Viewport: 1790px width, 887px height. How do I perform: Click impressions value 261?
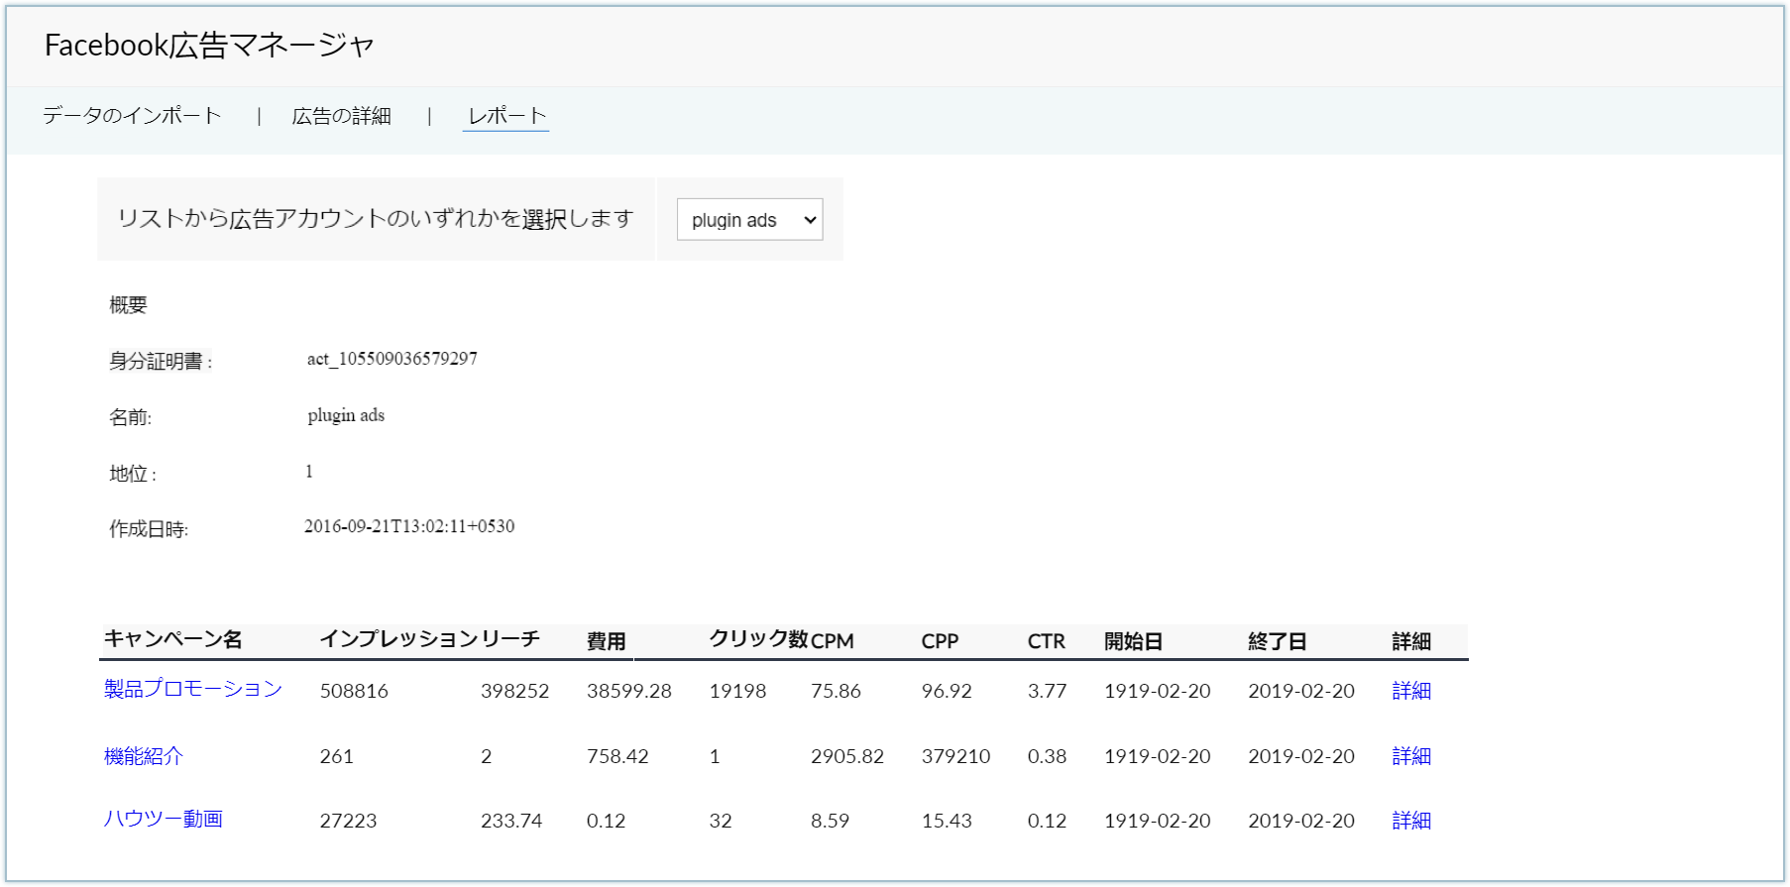point(337,756)
